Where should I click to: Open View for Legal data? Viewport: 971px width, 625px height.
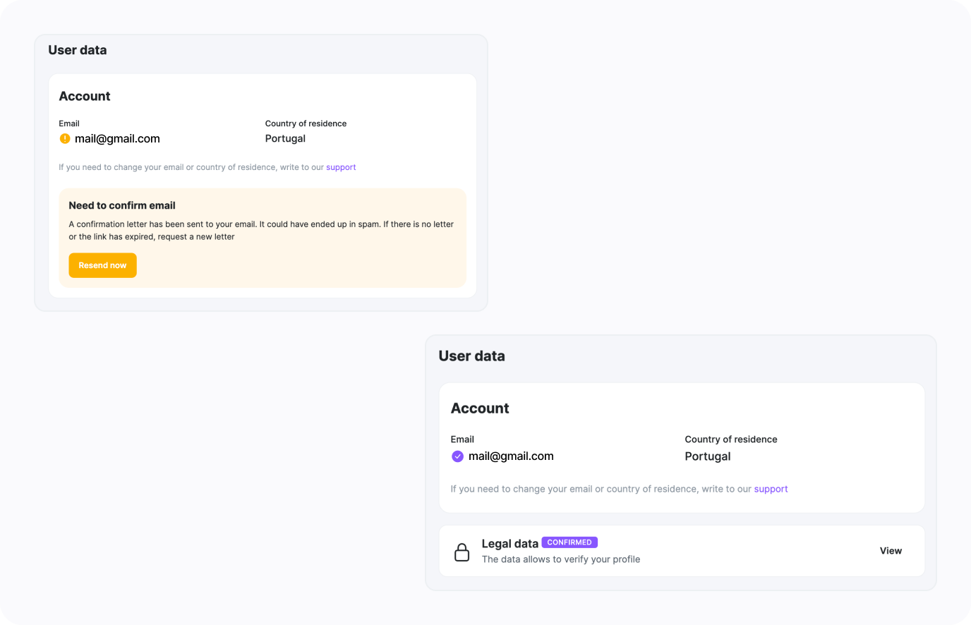point(890,551)
